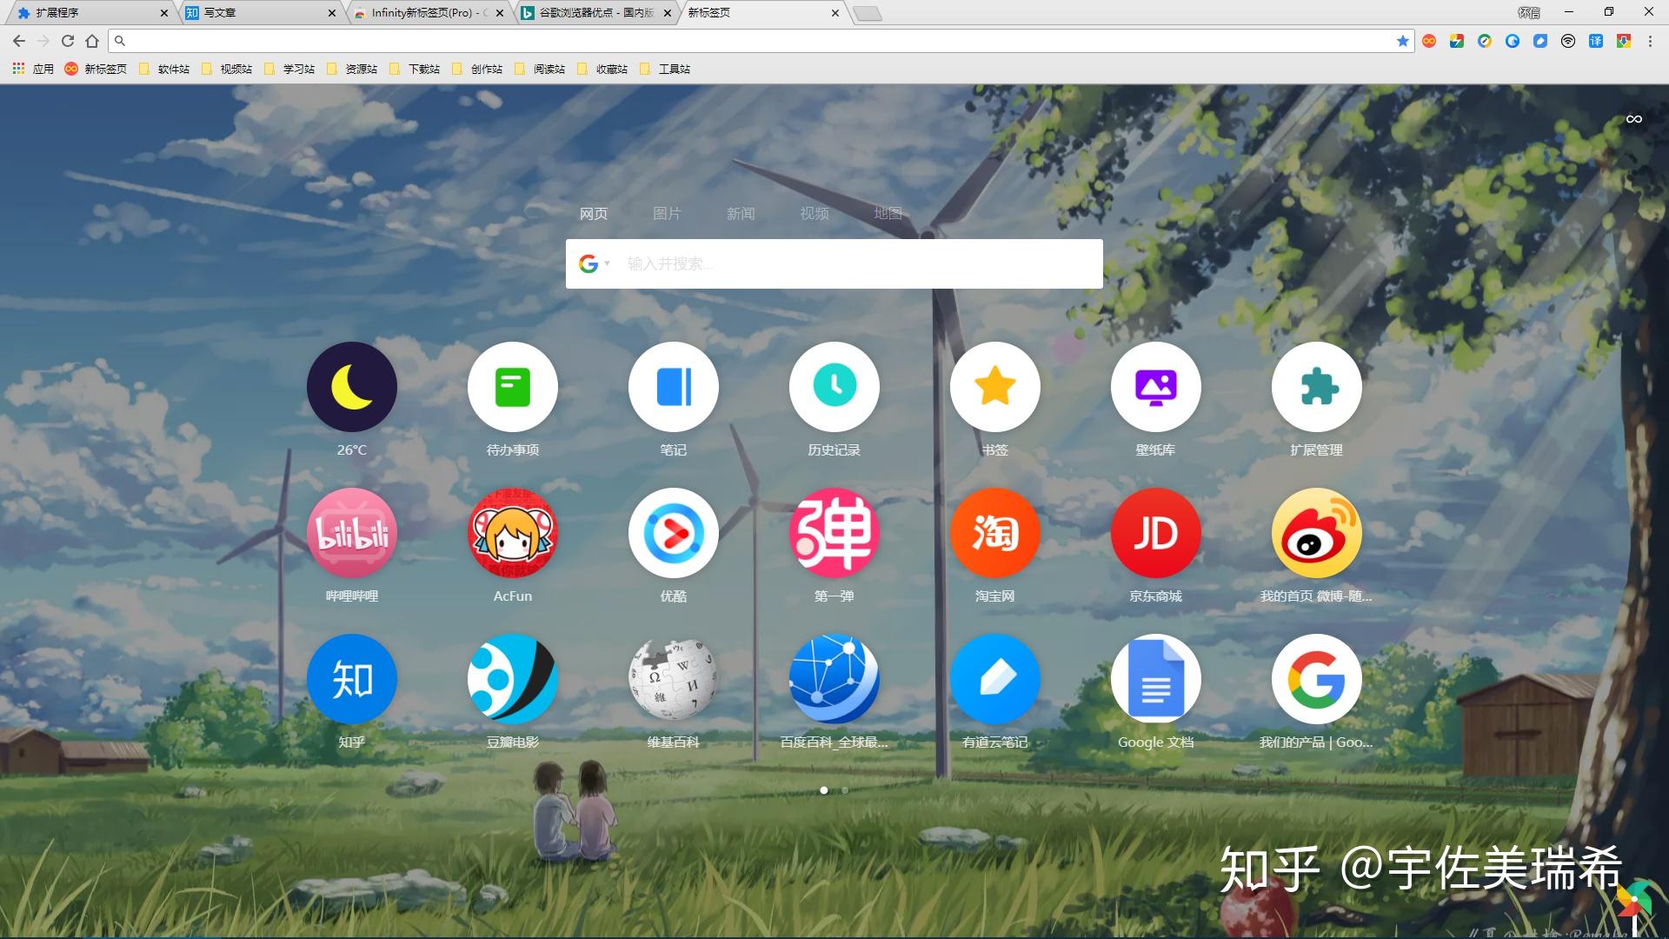Open the 壁纸库 wallpaper library icon
Viewport: 1669px width, 939px height.
tap(1156, 387)
